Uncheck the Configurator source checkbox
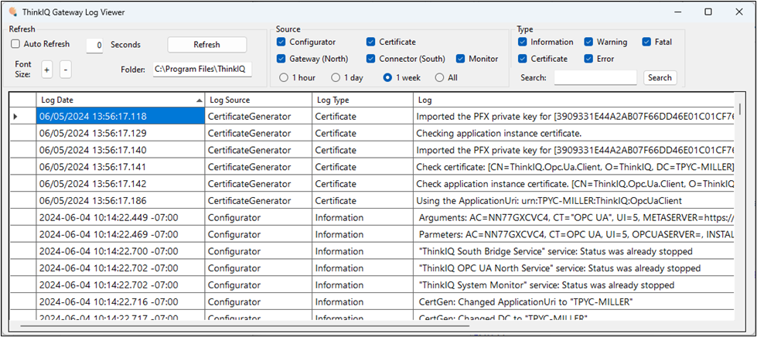Viewport: 757px width, 337px height. (281, 42)
